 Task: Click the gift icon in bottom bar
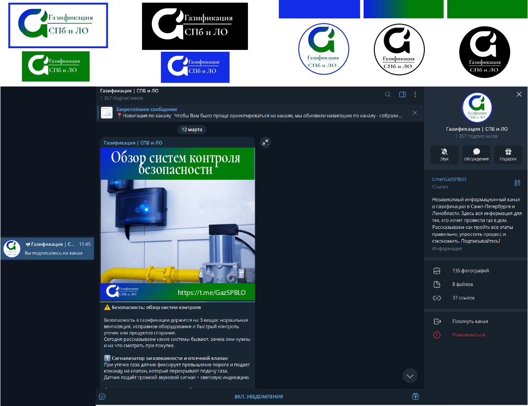coord(415,397)
